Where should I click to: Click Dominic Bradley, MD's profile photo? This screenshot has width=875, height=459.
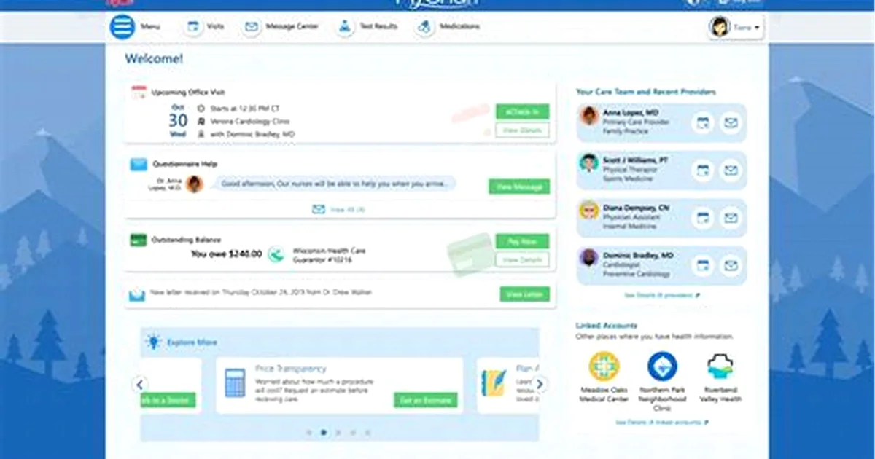pos(589,259)
